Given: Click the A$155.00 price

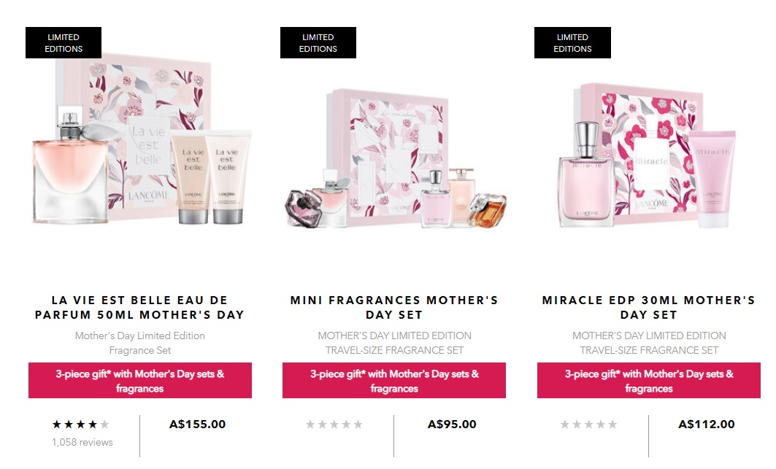Looking at the screenshot, I should (x=197, y=425).
